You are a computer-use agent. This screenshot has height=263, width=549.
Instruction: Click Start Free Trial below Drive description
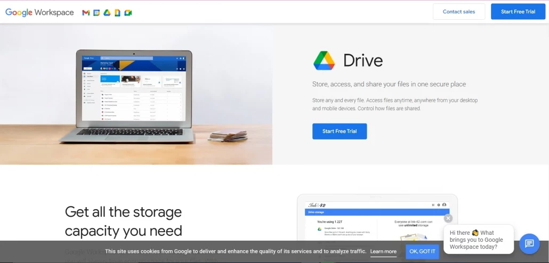pyautogui.click(x=340, y=131)
